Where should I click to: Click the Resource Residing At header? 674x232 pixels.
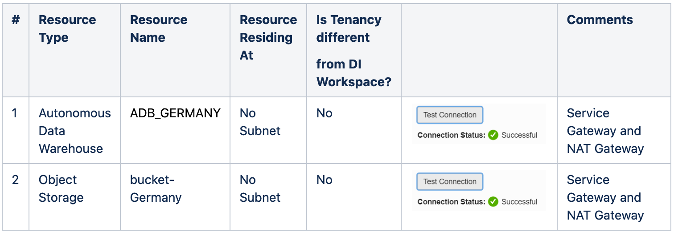pos(268,37)
